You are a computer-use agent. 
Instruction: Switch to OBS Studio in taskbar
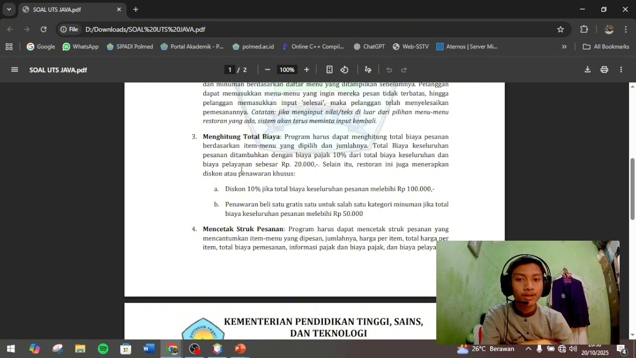coord(194,349)
